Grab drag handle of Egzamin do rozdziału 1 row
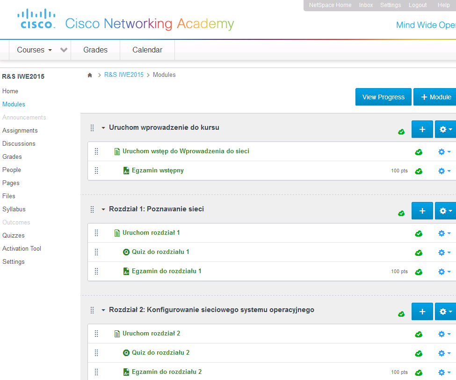 pyautogui.click(x=96, y=271)
